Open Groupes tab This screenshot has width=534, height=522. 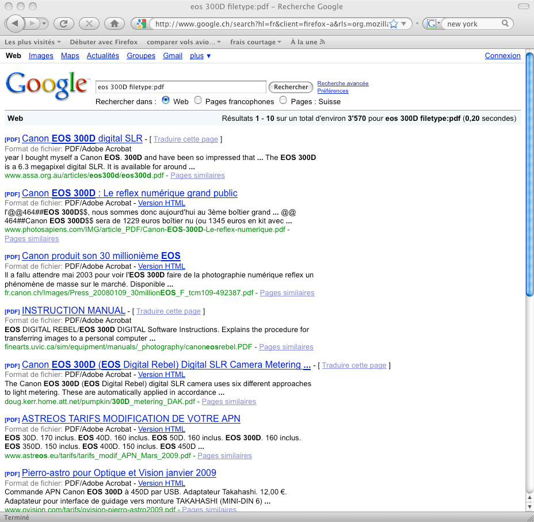141,55
